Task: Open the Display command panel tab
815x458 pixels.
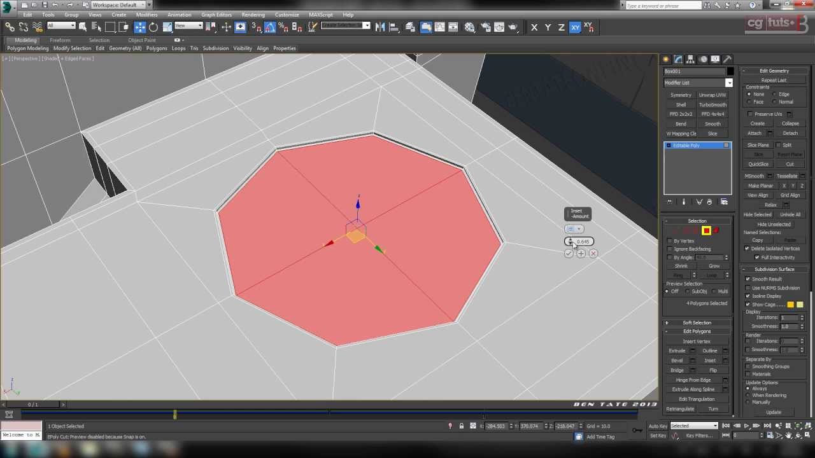Action: [716, 59]
